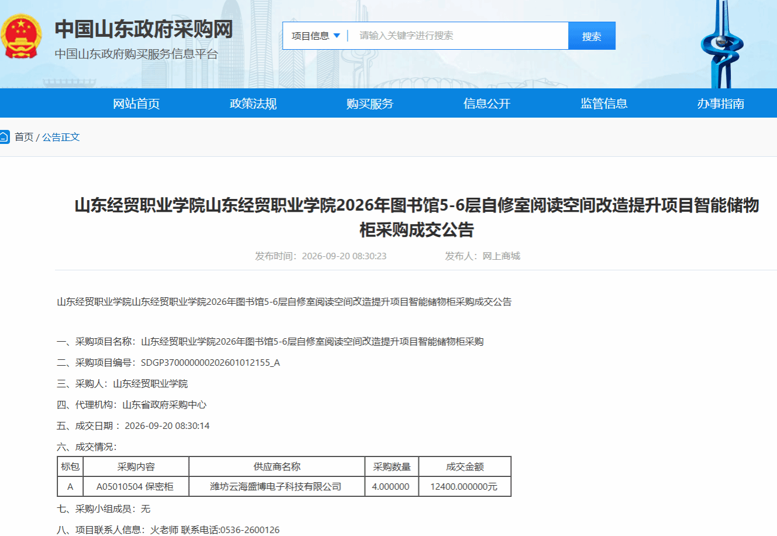Click the 中国山东政府采购网 site title
Viewport: 777px width, 536px height.
[x=144, y=29]
